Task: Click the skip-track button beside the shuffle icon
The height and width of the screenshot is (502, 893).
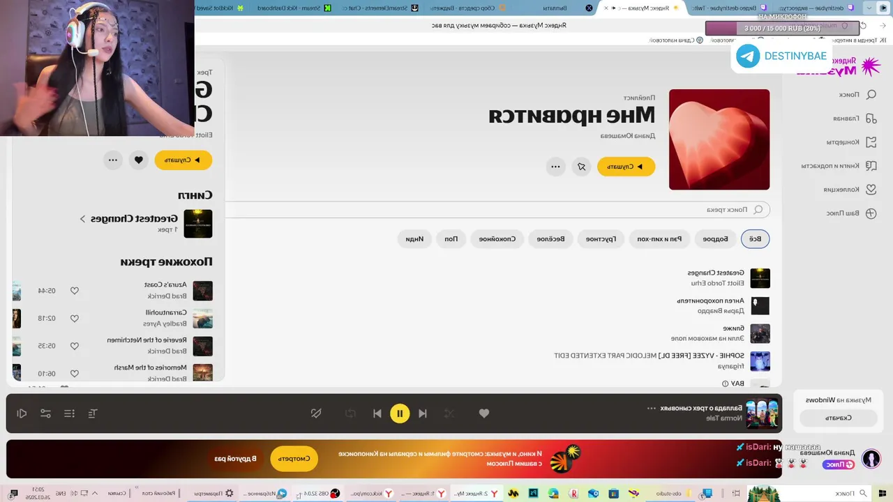Action: click(423, 413)
